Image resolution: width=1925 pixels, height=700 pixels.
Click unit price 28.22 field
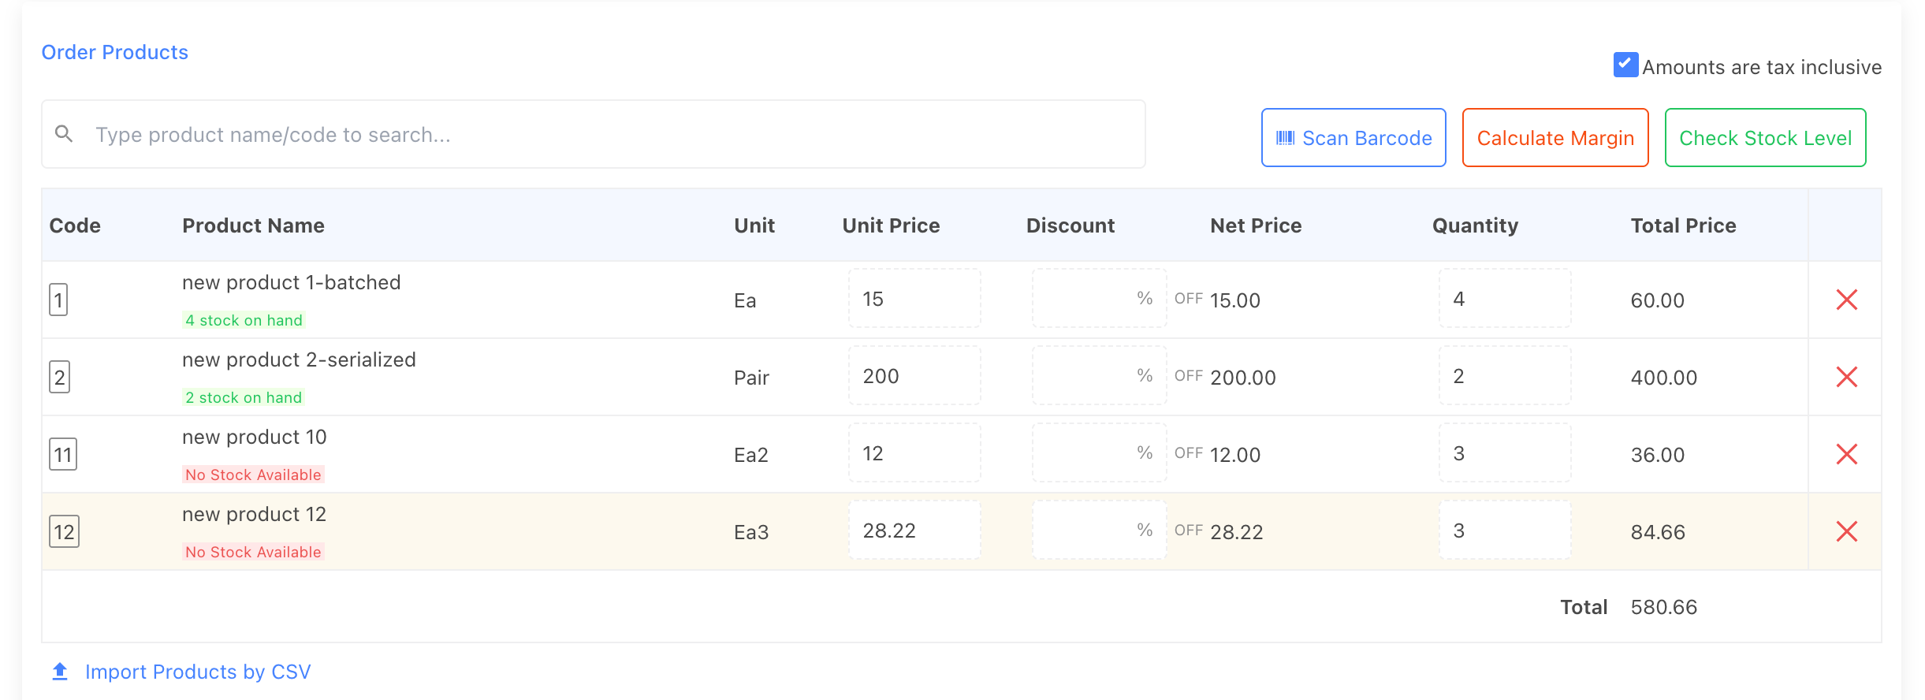(x=914, y=531)
